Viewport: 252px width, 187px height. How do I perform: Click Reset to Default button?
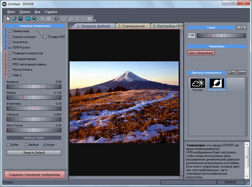pyautogui.click(x=34, y=153)
